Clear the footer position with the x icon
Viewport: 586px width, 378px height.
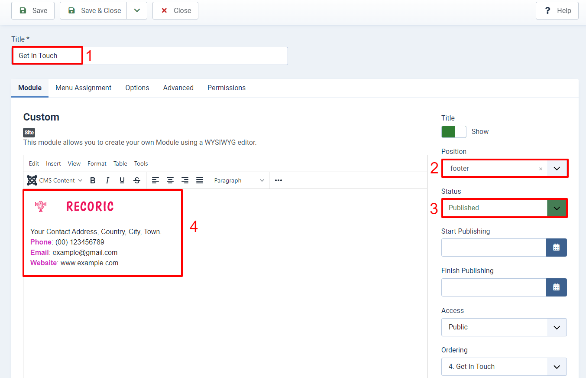tap(541, 168)
